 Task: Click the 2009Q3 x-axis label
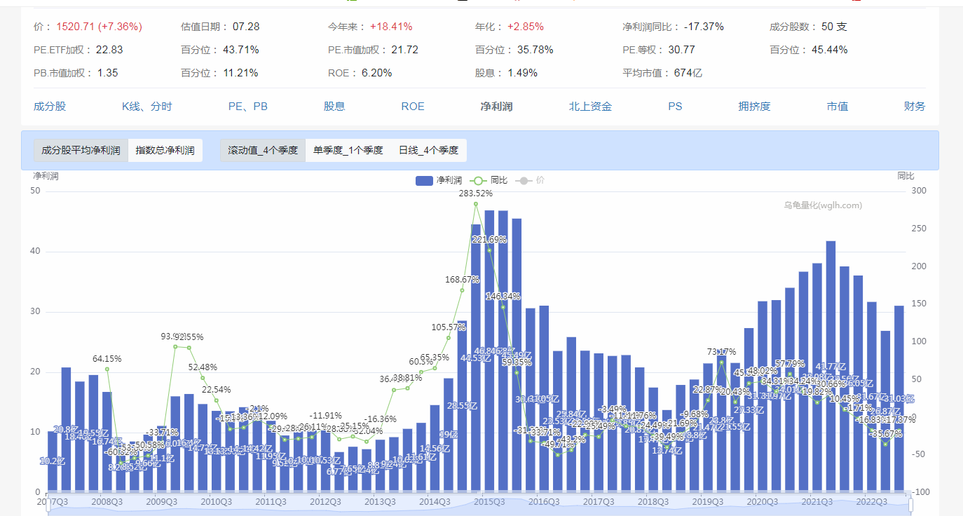[x=161, y=502]
